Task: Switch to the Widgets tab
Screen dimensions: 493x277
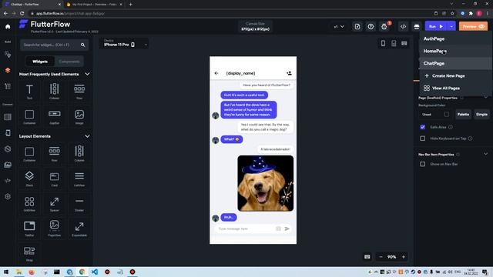Action: pyautogui.click(x=40, y=62)
